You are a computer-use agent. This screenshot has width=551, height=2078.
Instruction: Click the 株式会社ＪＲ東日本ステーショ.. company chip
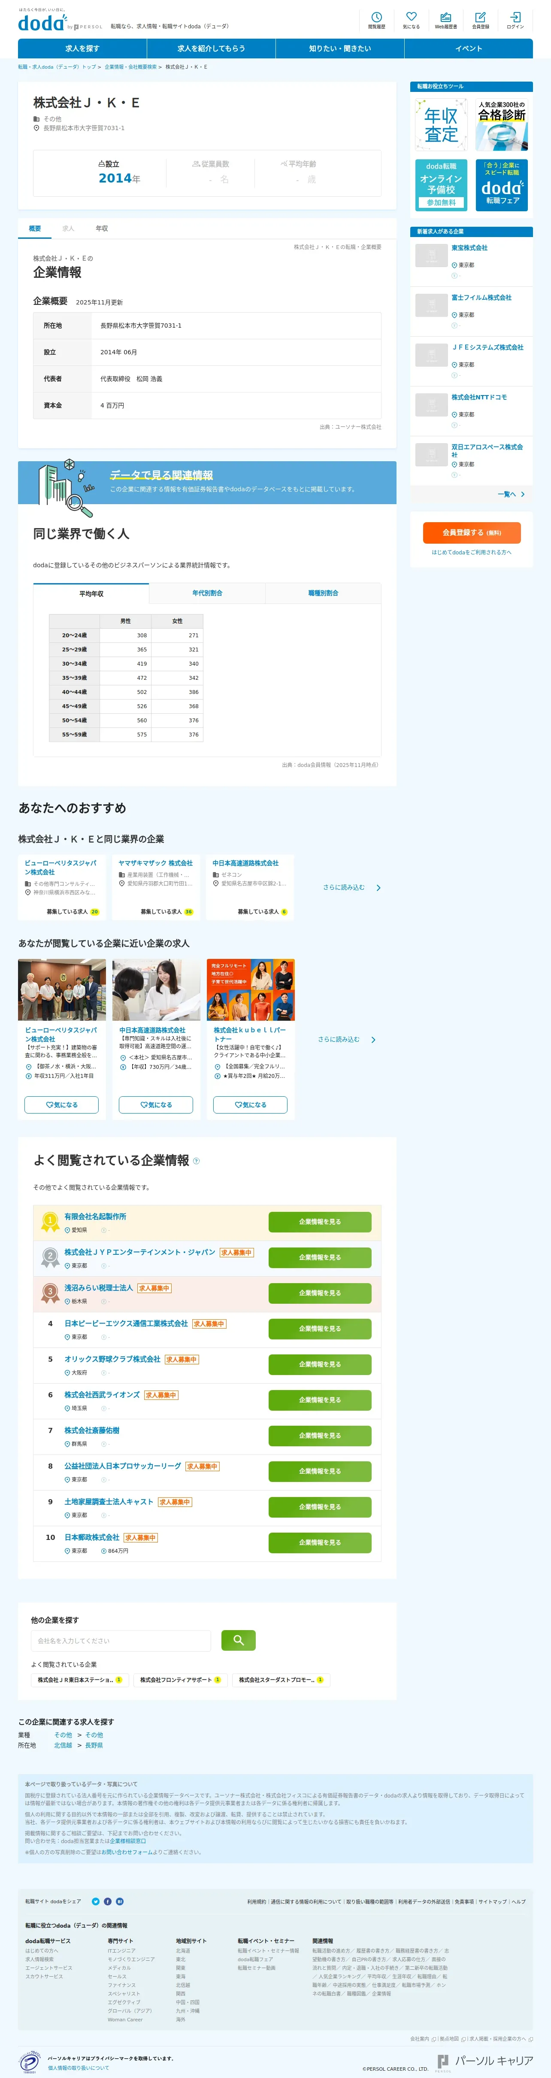point(79,1679)
